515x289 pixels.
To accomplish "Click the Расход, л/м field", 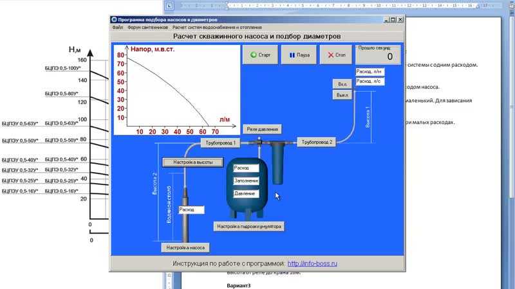I will [x=370, y=71].
